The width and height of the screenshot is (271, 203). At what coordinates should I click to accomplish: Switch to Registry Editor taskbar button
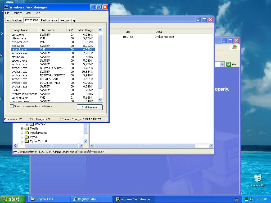92,199
